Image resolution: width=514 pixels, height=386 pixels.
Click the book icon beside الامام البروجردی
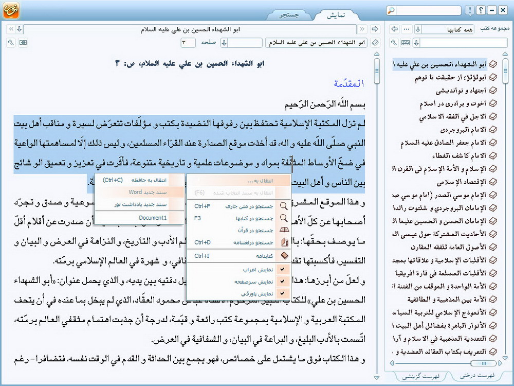coord(492,130)
